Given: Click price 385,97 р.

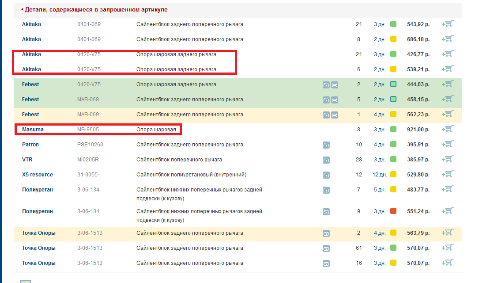Looking at the screenshot, I should (x=418, y=159).
